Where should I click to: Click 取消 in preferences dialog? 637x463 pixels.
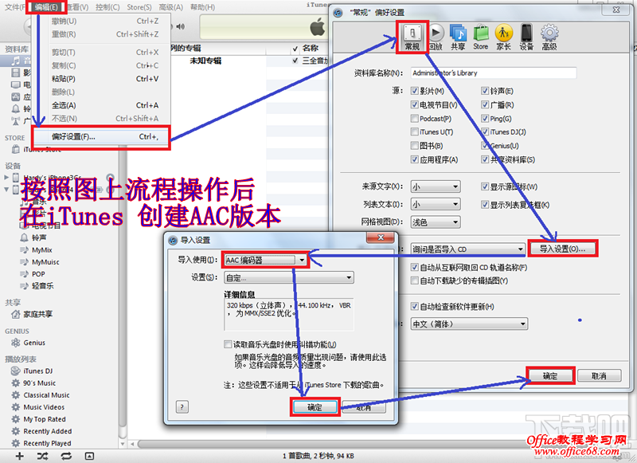(600, 376)
